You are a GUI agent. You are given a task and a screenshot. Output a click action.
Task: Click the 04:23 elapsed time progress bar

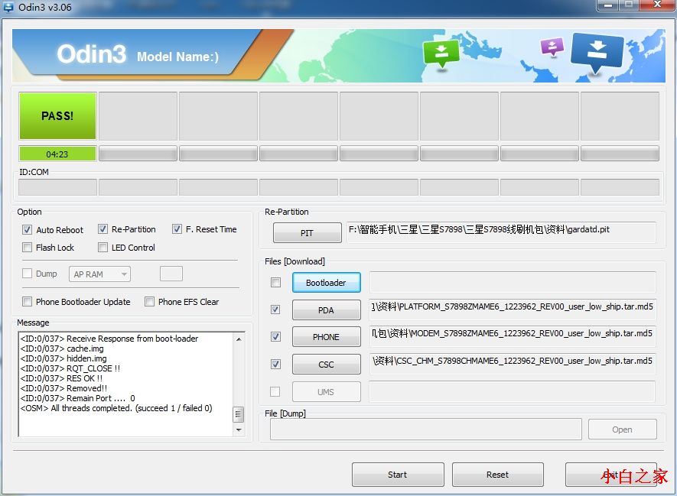click(57, 154)
